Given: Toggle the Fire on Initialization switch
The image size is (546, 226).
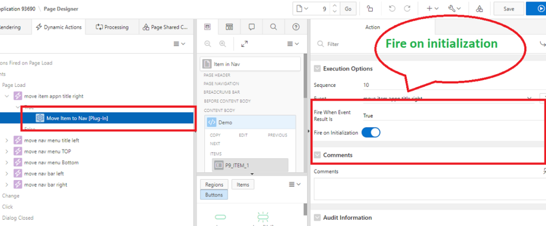Looking at the screenshot, I should click(x=371, y=132).
